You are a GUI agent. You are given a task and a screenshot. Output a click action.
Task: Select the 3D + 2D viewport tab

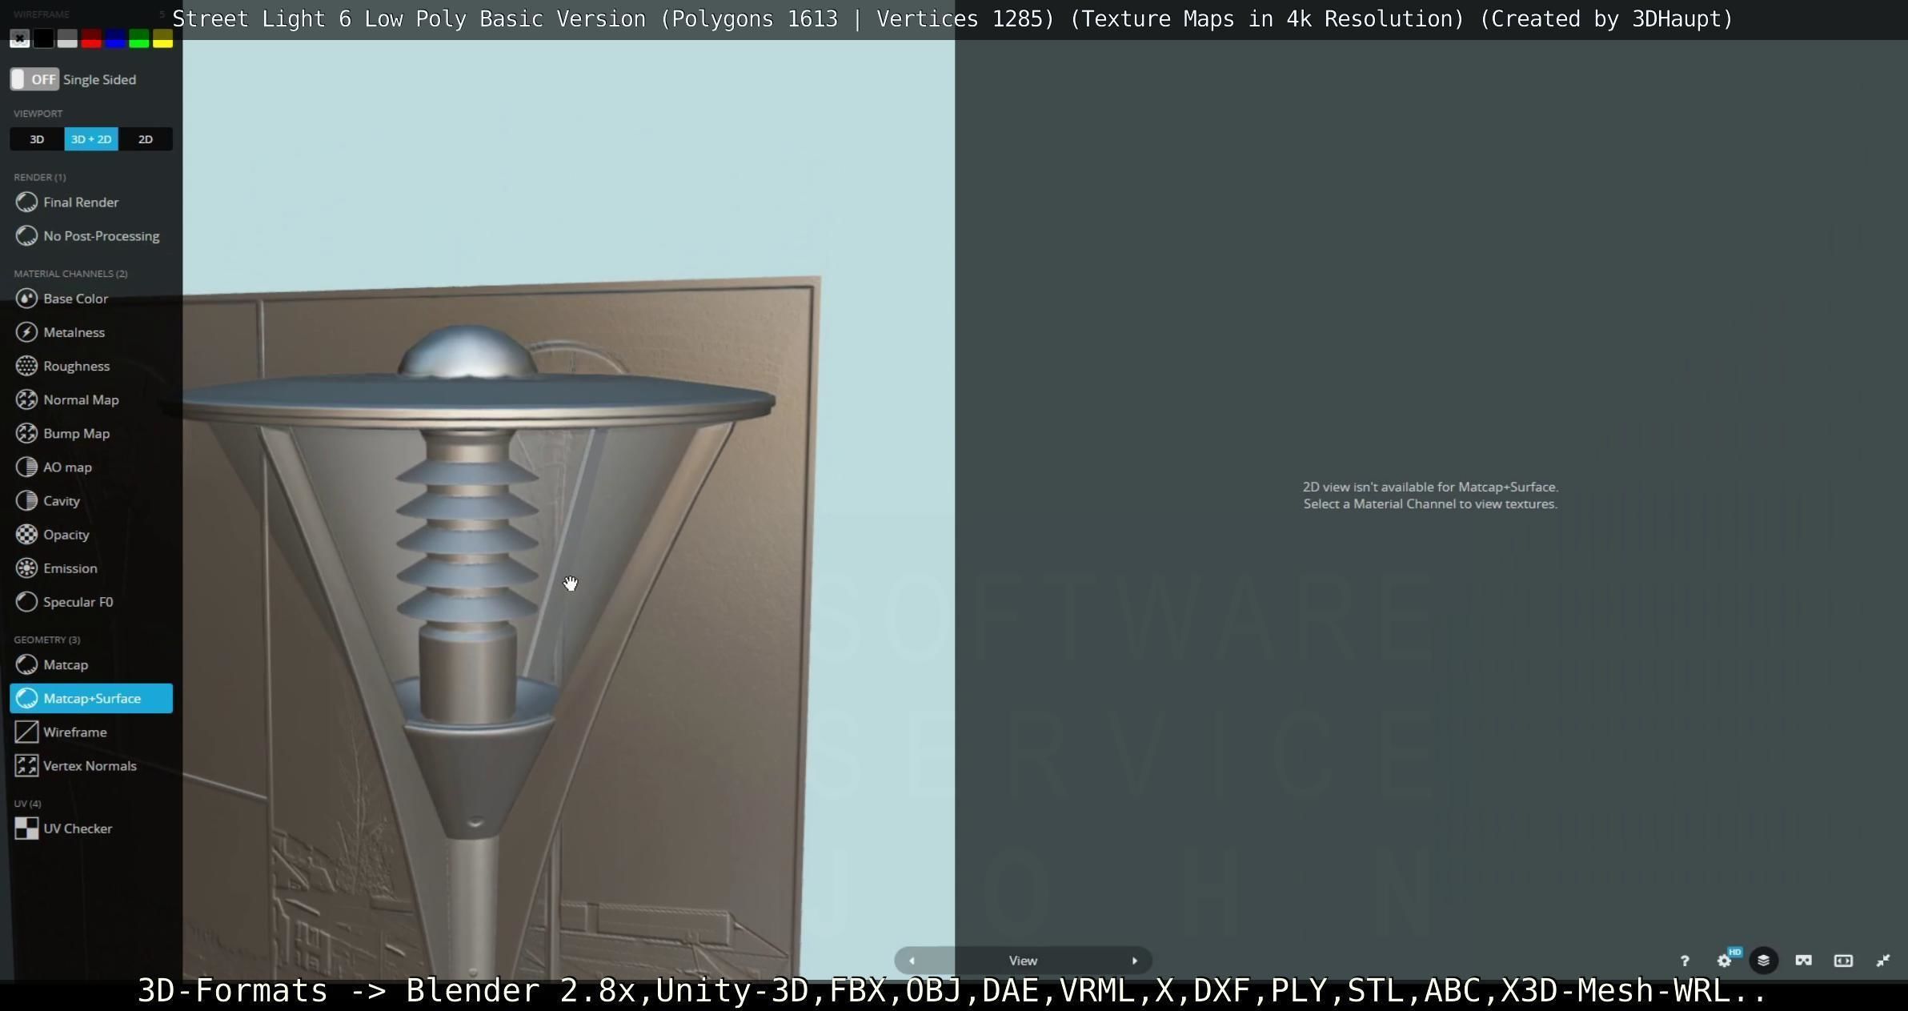[91, 139]
